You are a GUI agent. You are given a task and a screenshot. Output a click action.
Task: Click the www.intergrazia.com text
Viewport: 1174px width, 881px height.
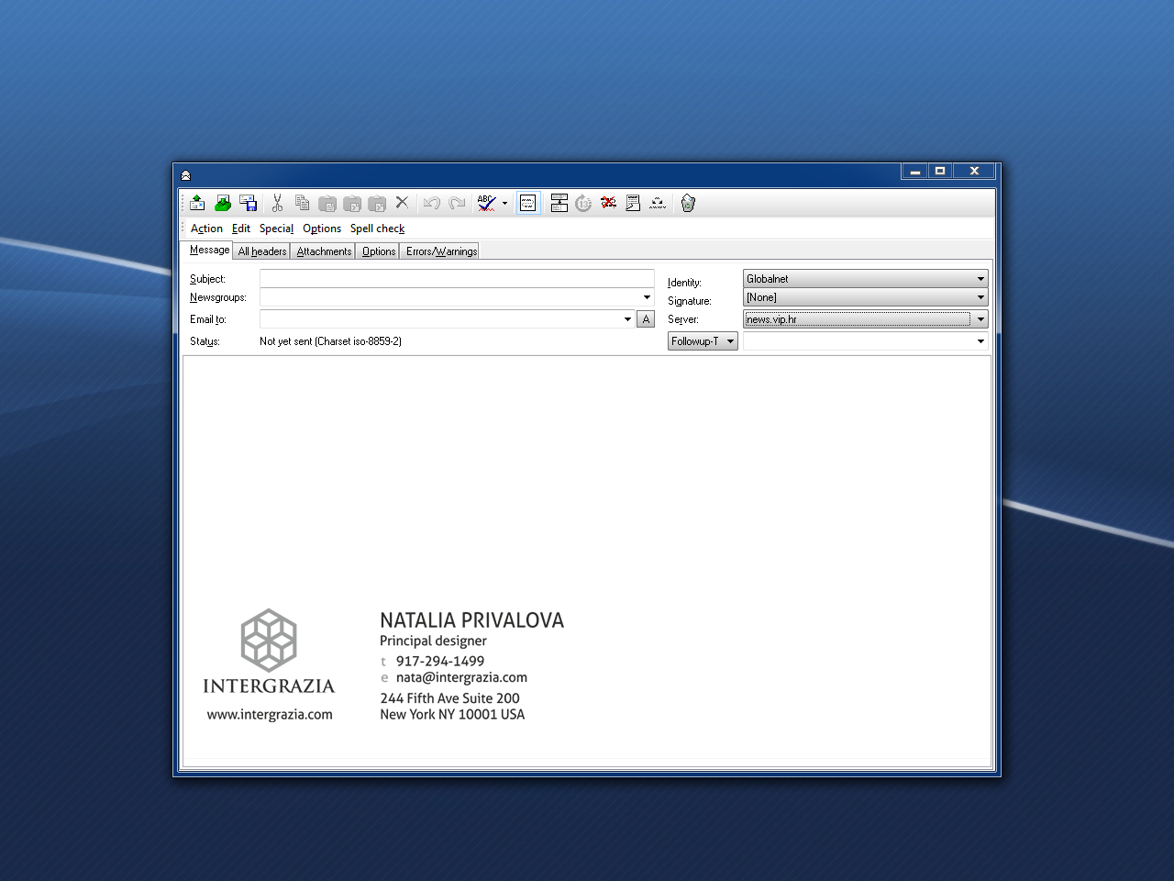pos(270,715)
